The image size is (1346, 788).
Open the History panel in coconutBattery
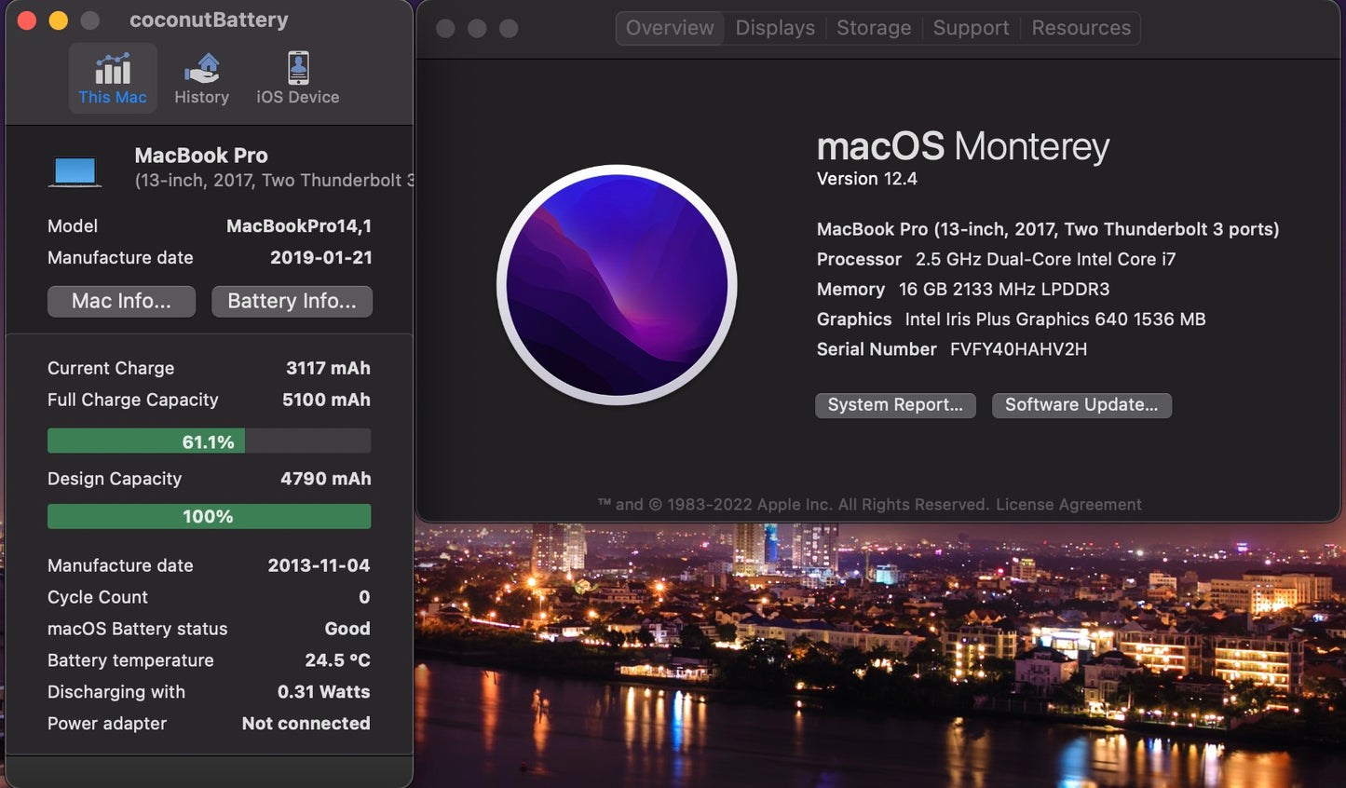point(201,77)
